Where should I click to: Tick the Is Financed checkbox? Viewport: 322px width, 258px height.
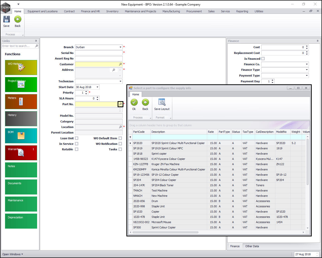click(x=263, y=59)
